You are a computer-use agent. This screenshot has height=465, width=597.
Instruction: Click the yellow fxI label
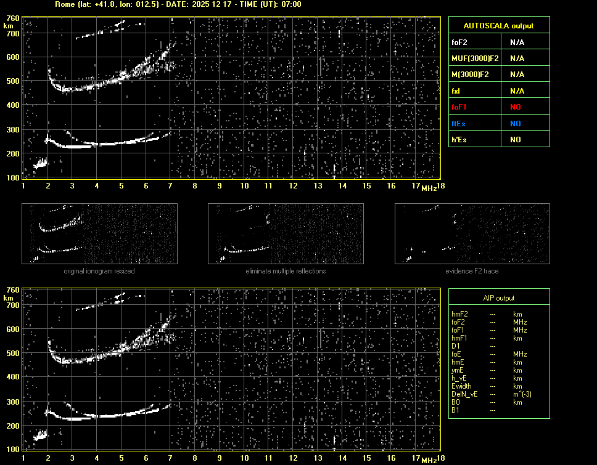[x=456, y=91]
